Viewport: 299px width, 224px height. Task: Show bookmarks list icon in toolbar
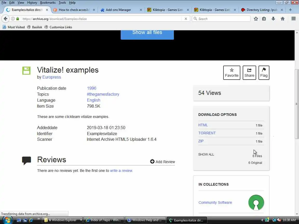point(264,19)
